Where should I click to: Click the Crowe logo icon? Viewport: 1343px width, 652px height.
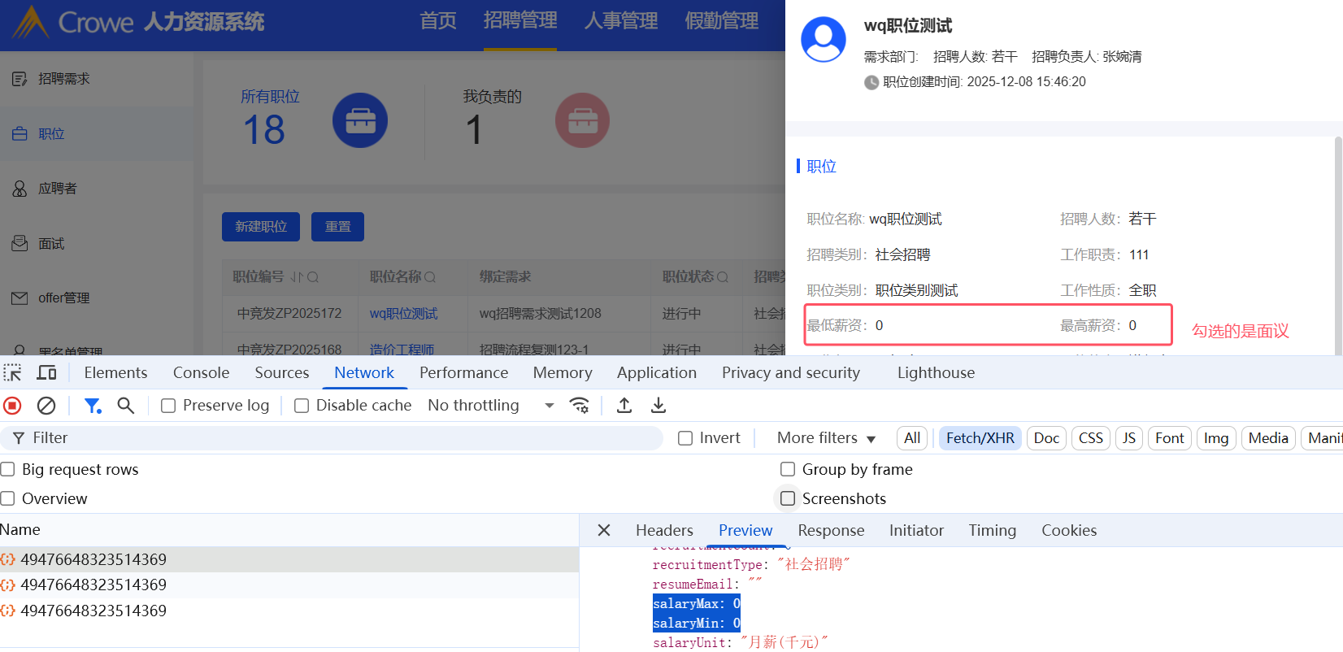[x=31, y=22]
